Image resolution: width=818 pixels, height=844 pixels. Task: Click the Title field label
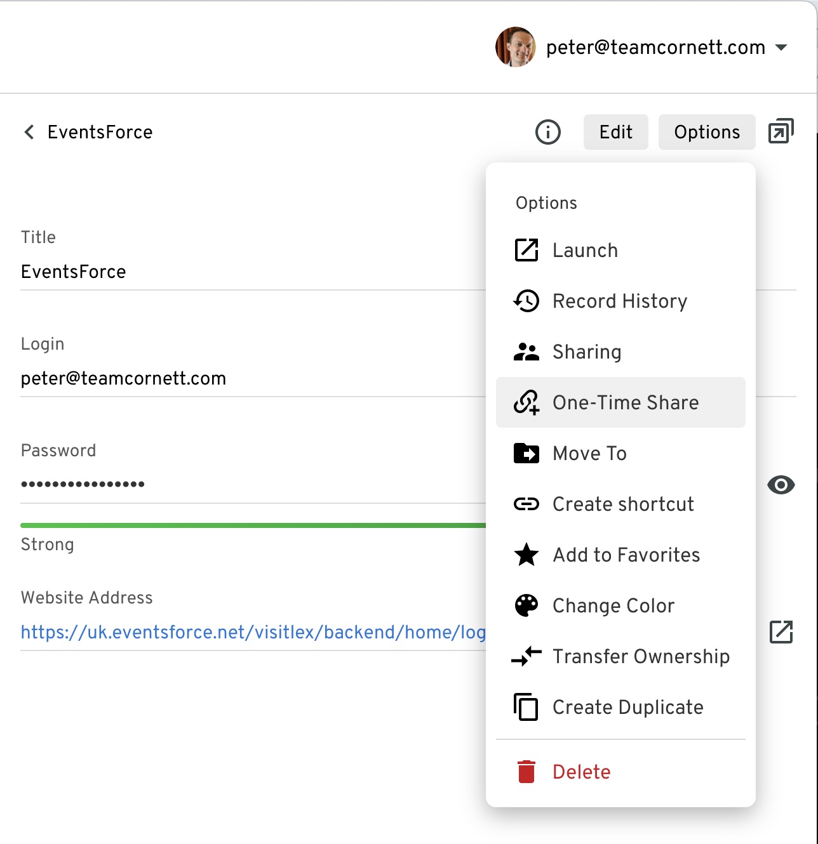coord(38,237)
